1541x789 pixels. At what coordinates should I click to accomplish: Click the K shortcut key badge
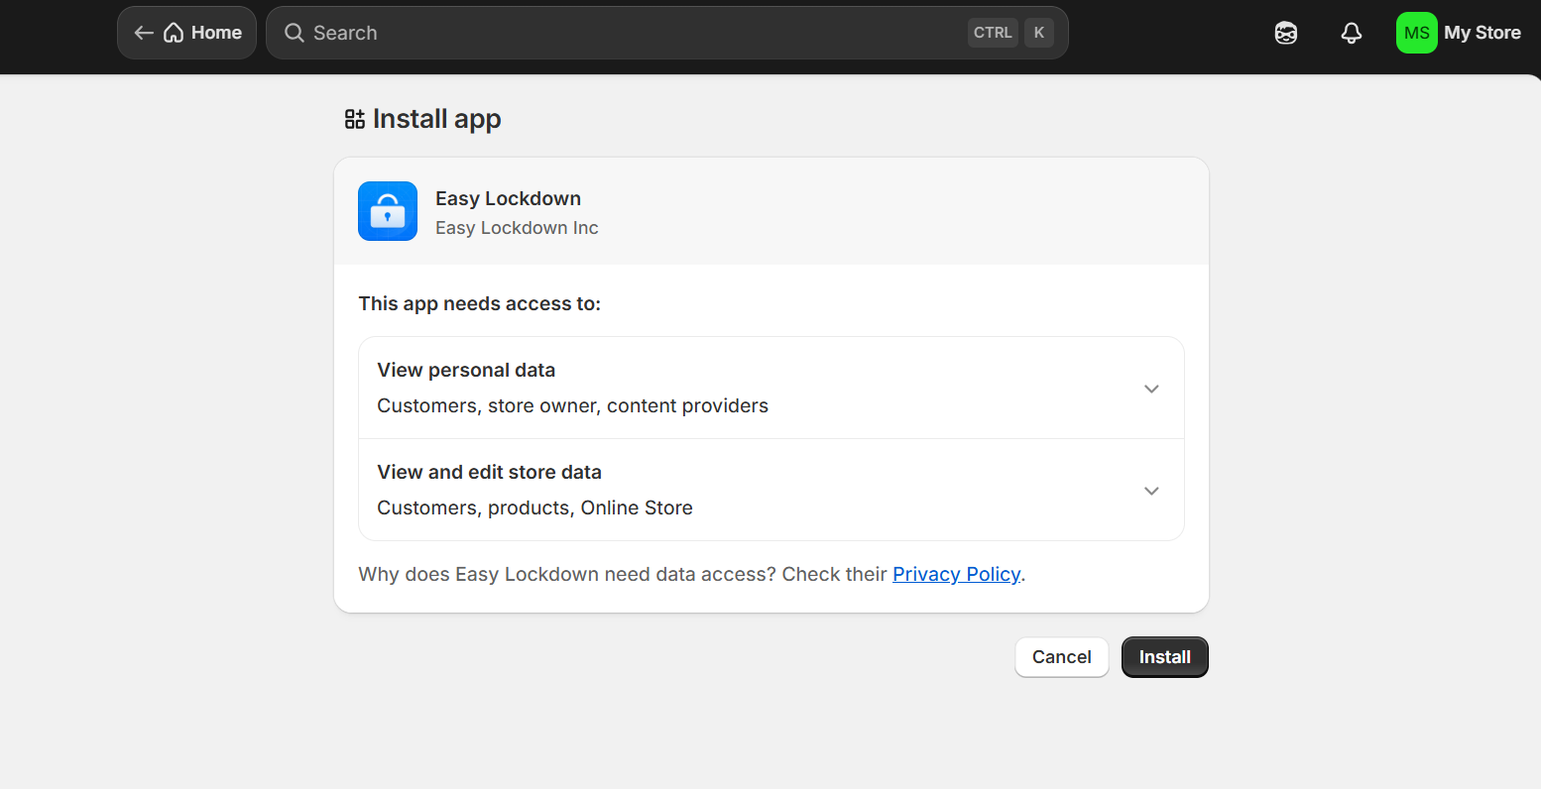(x=1039, y=33)
